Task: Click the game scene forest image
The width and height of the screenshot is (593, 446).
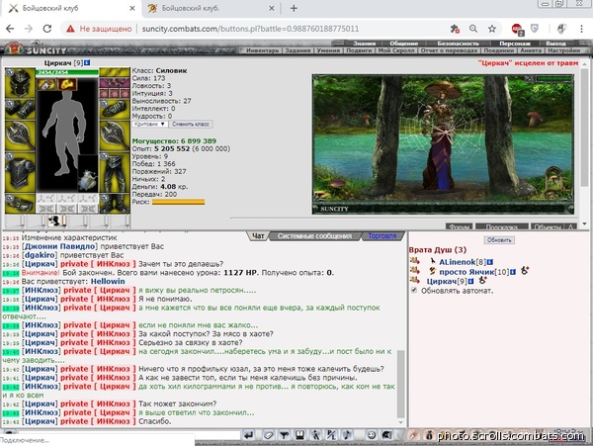Action: [x=443, y=144]
